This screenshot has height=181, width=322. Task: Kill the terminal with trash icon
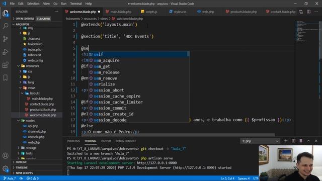pyautogui.click(x=301, y=141)
